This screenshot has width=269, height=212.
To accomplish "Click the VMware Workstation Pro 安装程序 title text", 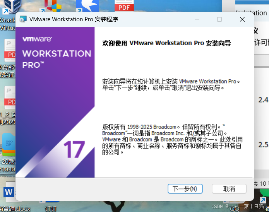I will (74, 19).
